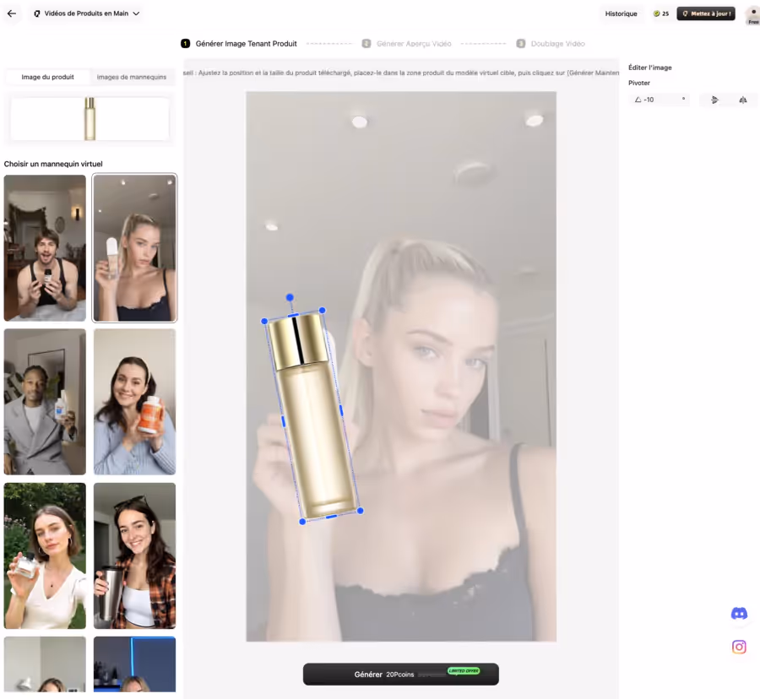The image size is (760, 699).
Task: Select the gold bottle product on canvas
Action: tap(312, 416)
